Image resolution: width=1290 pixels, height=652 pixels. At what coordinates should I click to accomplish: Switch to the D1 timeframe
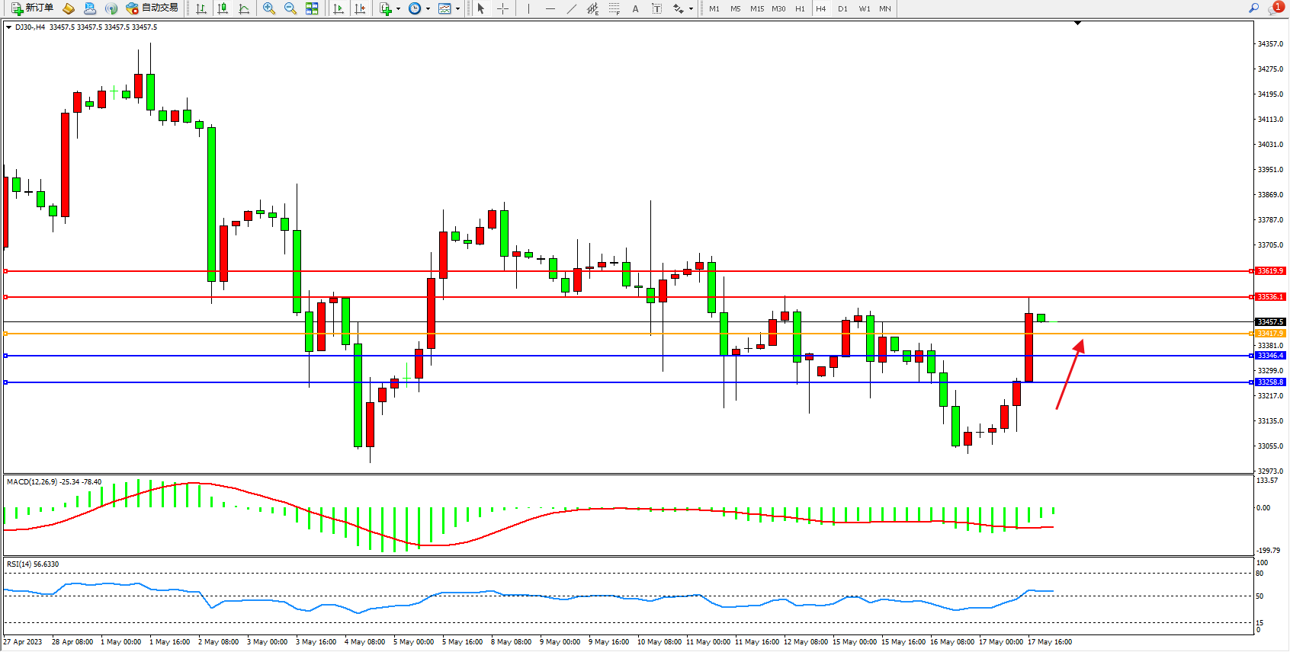[842, 8]
